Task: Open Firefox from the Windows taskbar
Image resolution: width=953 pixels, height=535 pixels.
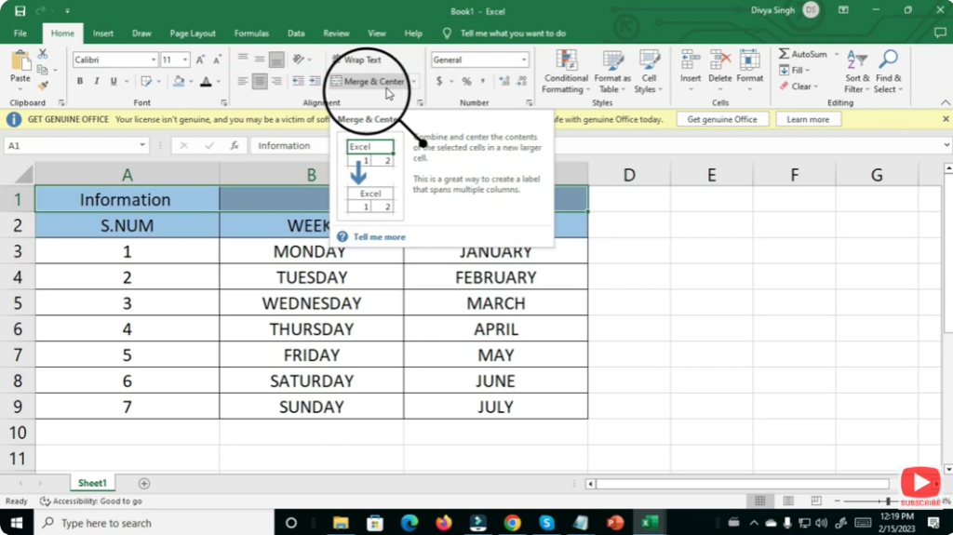Action: 443,523
